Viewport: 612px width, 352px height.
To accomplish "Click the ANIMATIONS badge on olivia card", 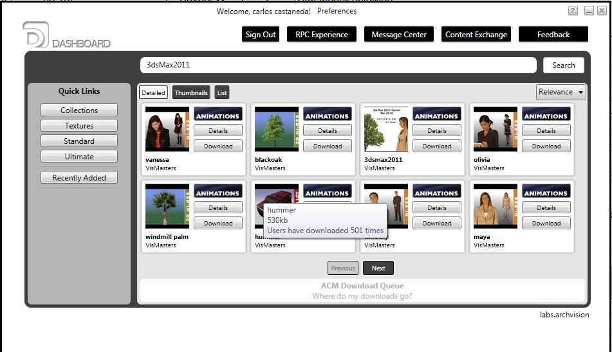I will coord(546,114).
